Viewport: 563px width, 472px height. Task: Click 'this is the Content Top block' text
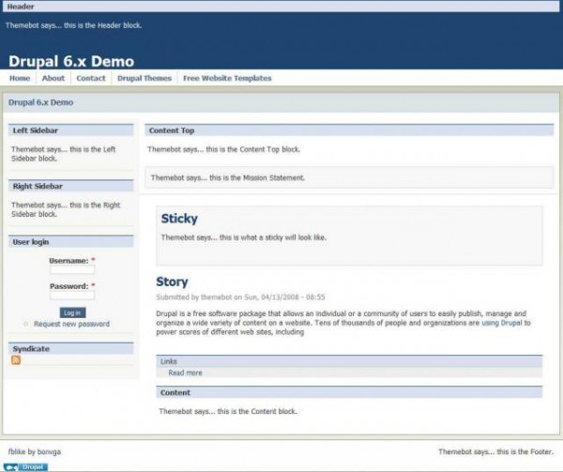click(x=223, y=149)
